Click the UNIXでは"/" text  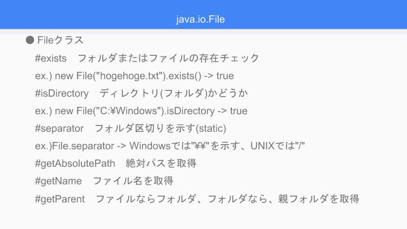(278, 146)
